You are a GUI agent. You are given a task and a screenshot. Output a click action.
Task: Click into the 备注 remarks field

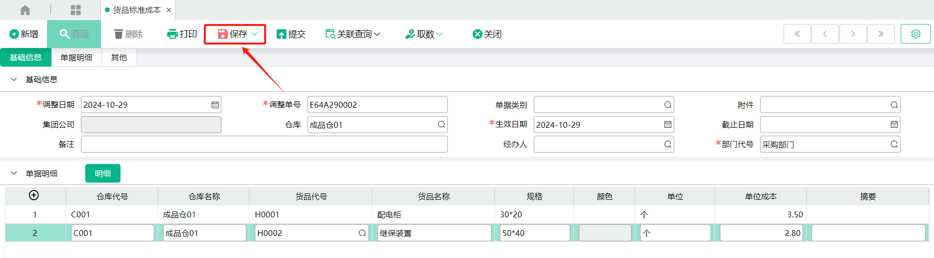coord(264,144)
